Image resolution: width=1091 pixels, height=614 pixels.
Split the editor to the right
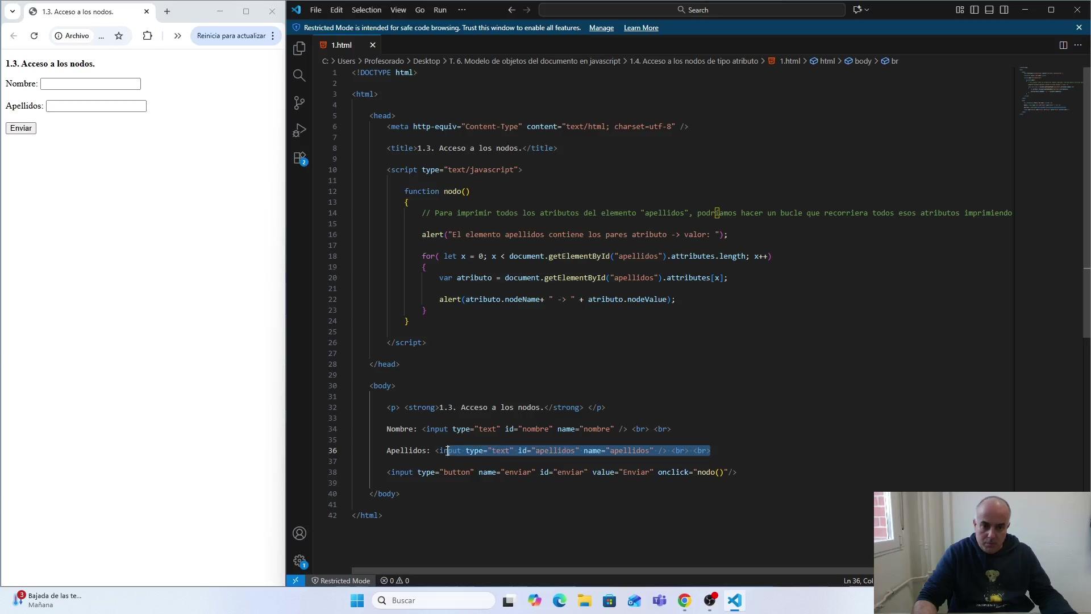(x=1063, y=45)
